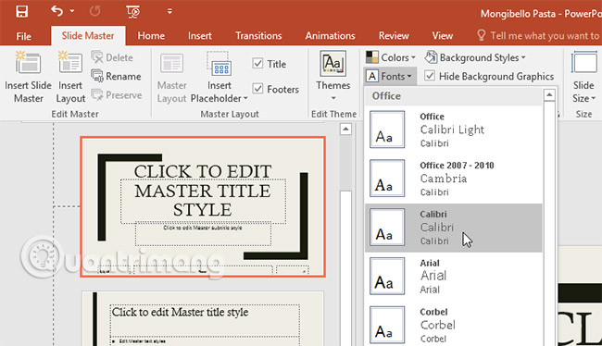The width and height of the screenshot is (602, 346).
Task: Open the File tab
Action: pos(23,36)
